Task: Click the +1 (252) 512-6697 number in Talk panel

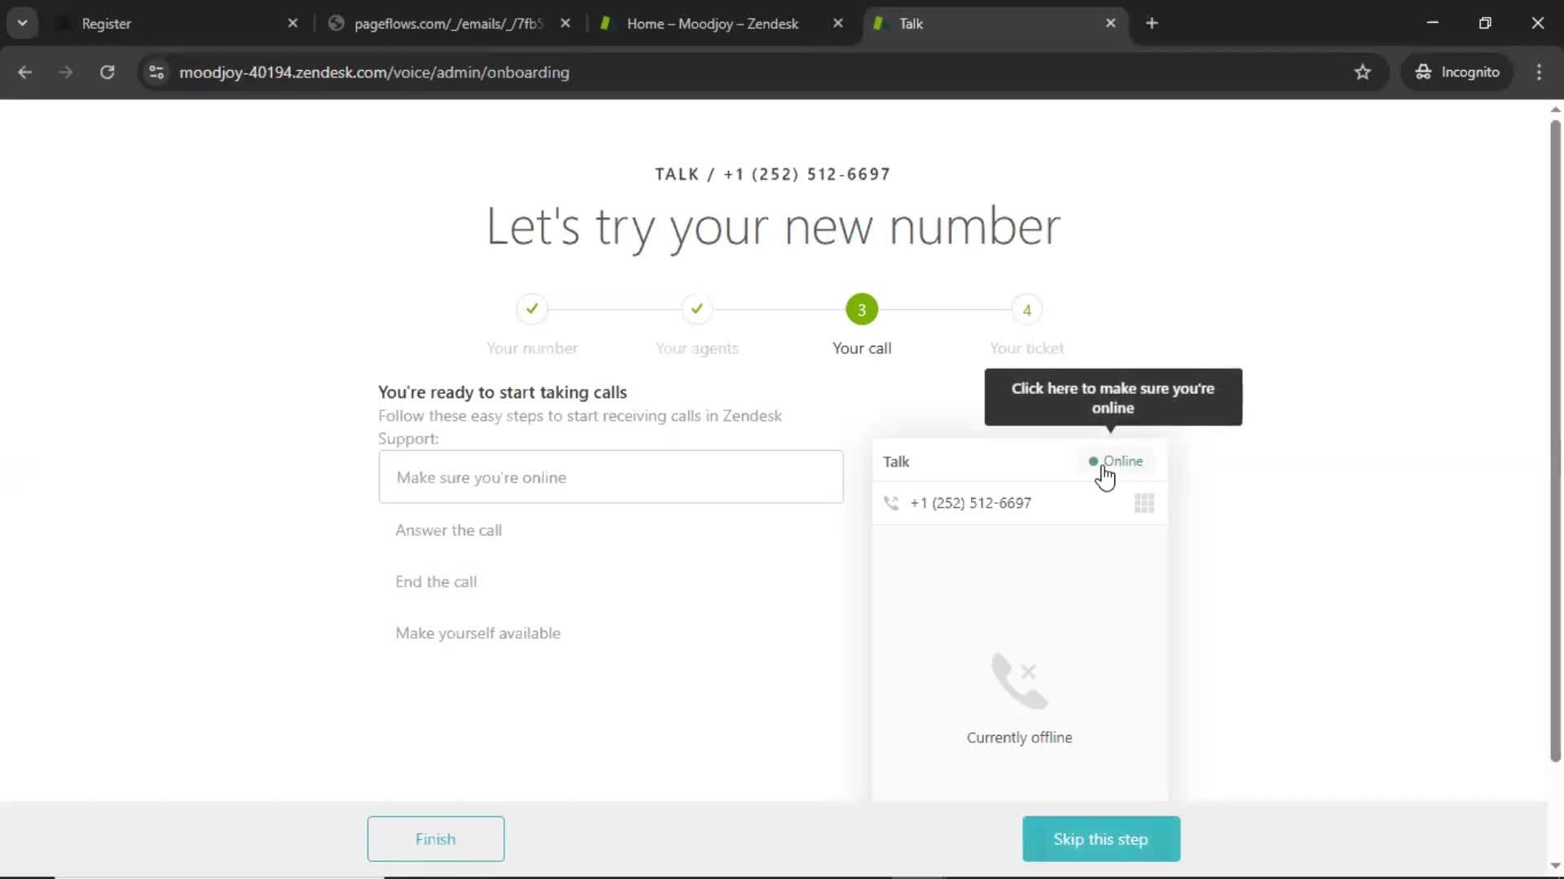Action: click(971, 504)
